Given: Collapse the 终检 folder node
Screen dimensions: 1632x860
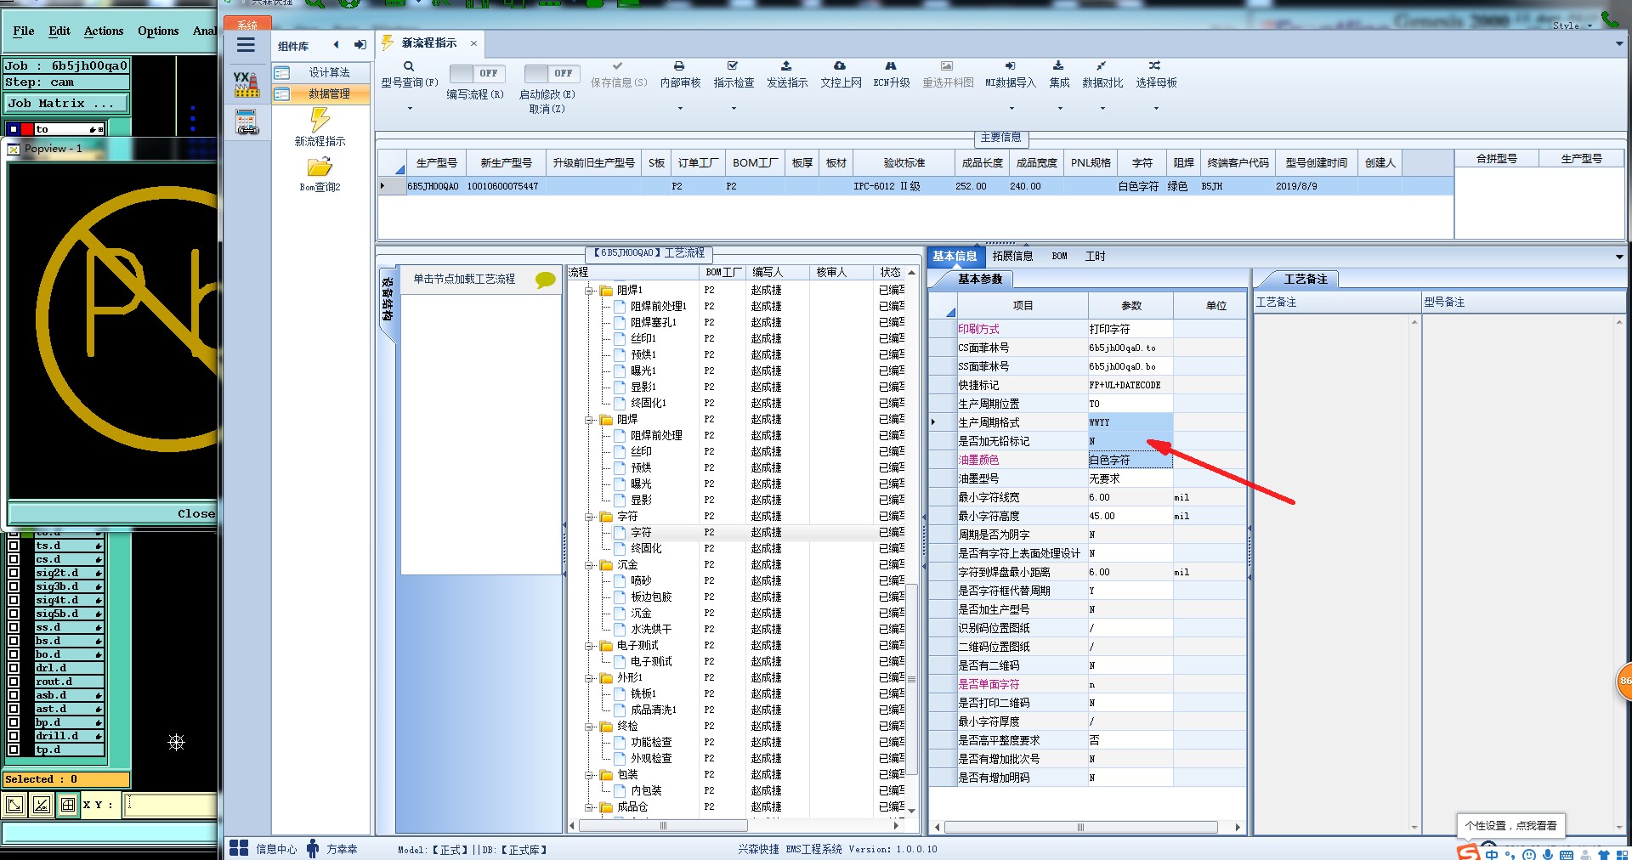Looking at the screenshot, I should (589, 727).
